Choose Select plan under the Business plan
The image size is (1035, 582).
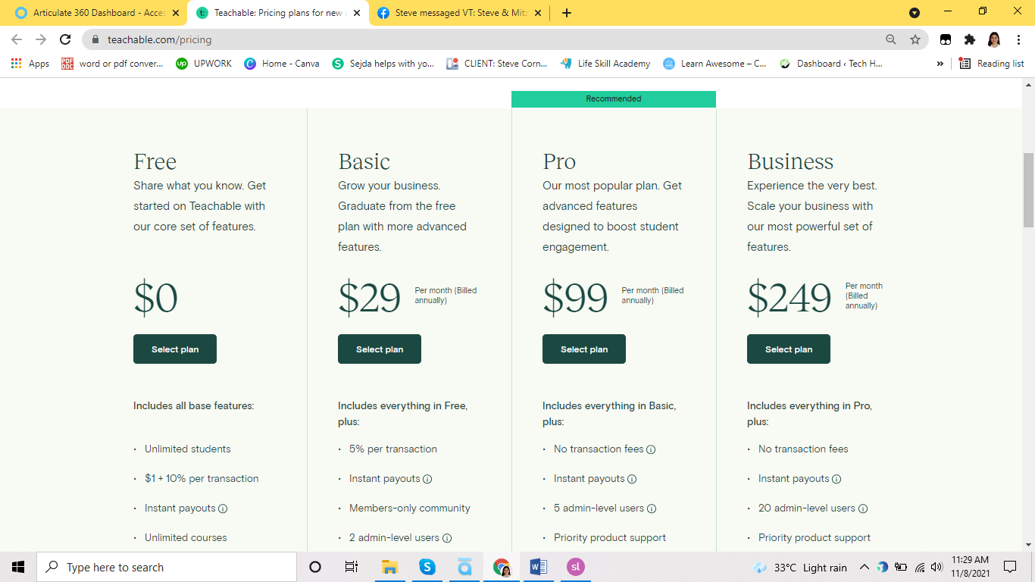click(x=789, y=349)
